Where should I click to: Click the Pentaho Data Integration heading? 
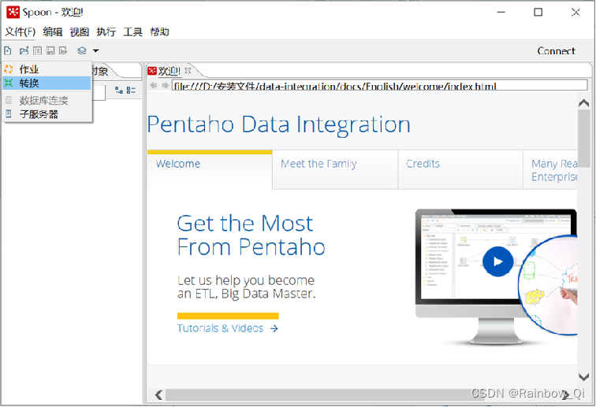point(279,124)
